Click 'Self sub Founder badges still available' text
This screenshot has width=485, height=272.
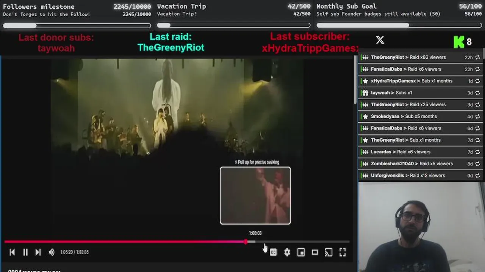[x=379, y=14]
